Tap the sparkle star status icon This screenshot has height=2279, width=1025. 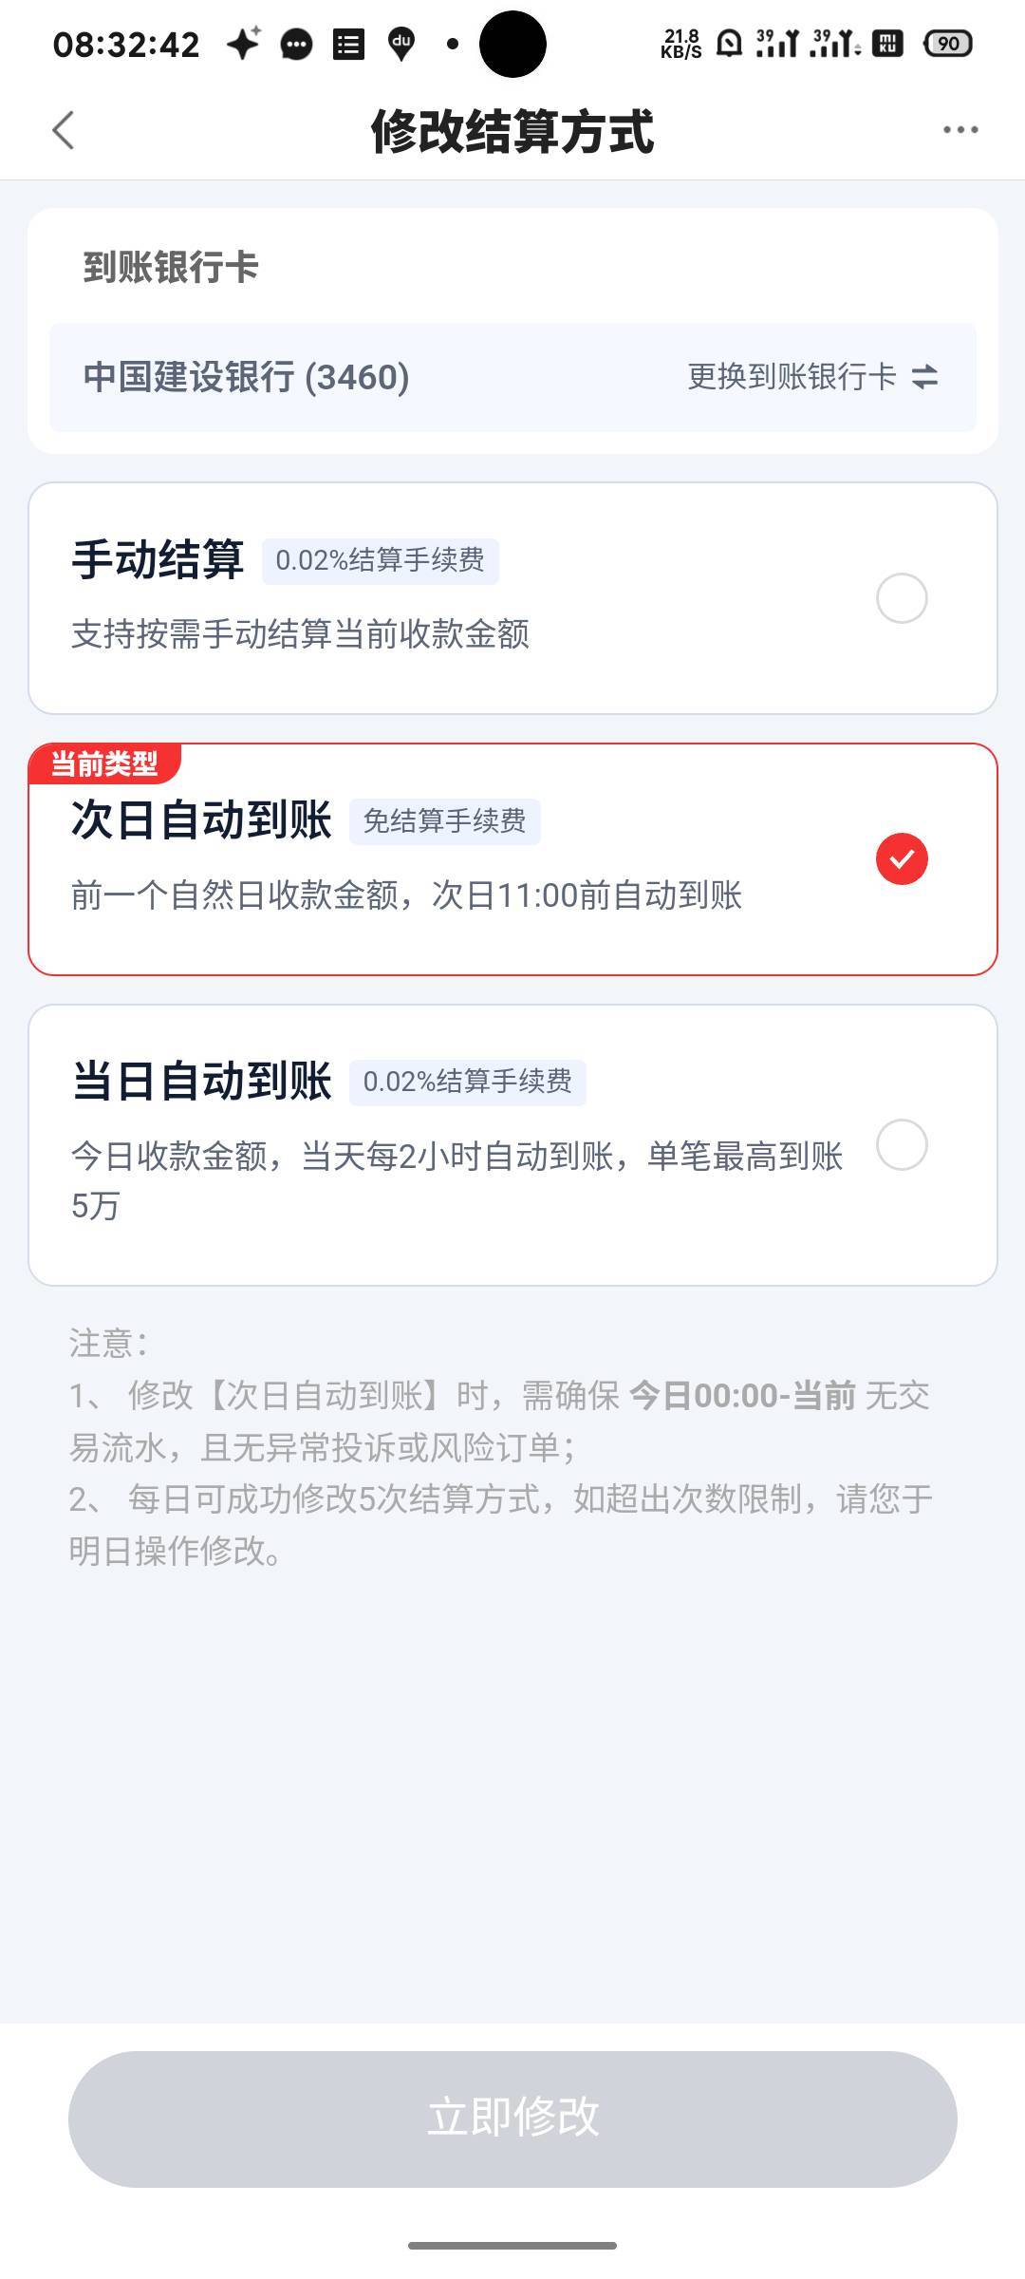(x=243, y=44)
